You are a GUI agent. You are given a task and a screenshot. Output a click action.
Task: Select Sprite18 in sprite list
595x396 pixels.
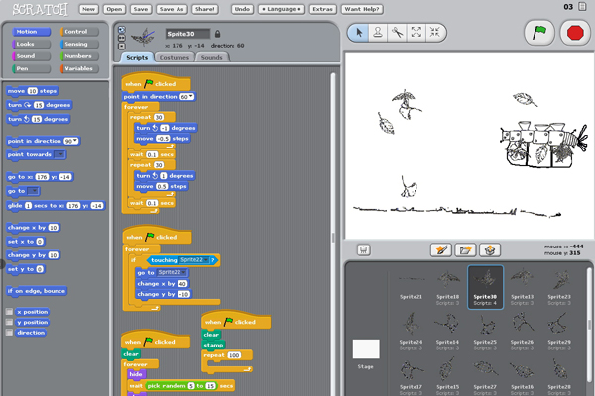click(448, 287)
